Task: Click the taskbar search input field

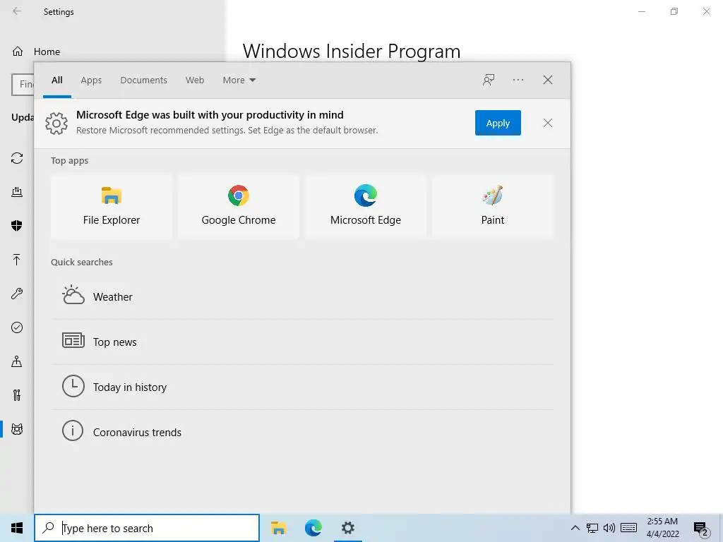Action: [x=147, y=528]
